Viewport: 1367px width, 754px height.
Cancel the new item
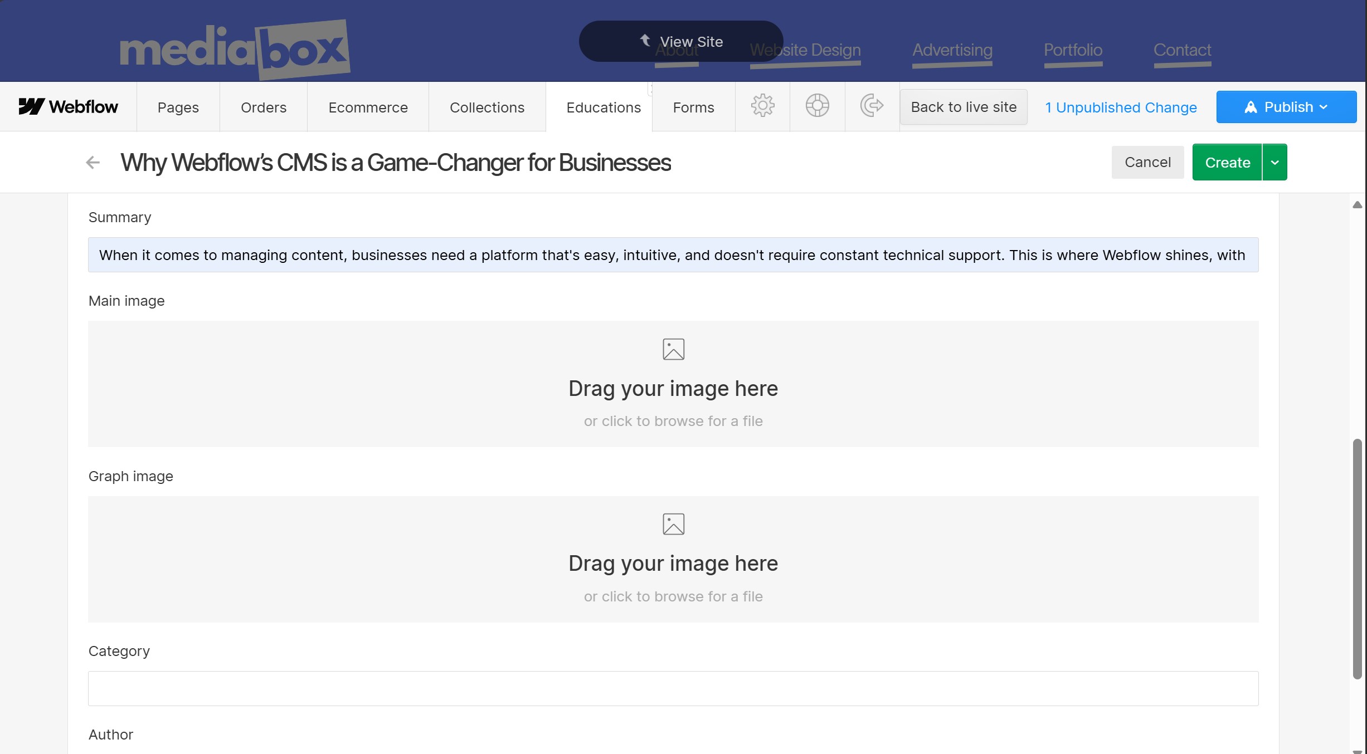point(1147,162)
